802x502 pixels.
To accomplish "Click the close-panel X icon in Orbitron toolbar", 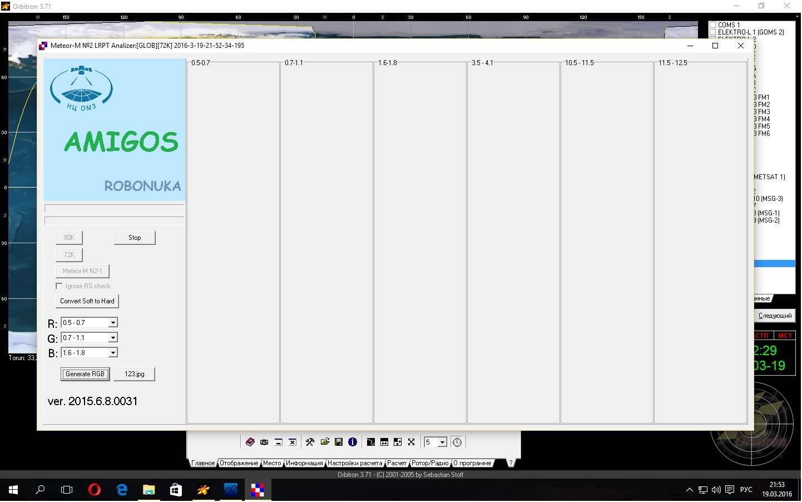I will coord(293,442).
